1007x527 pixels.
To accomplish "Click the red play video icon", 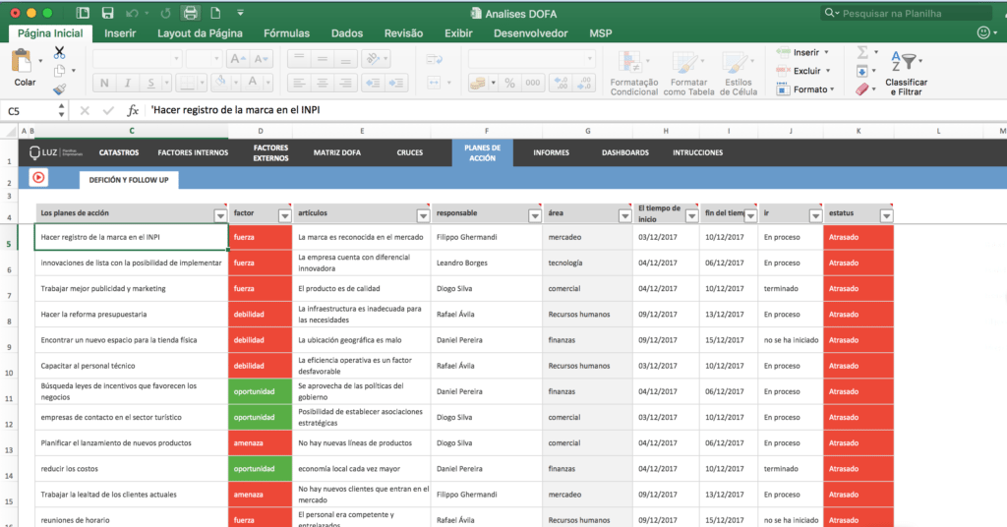I will click(x=38, y=178).
